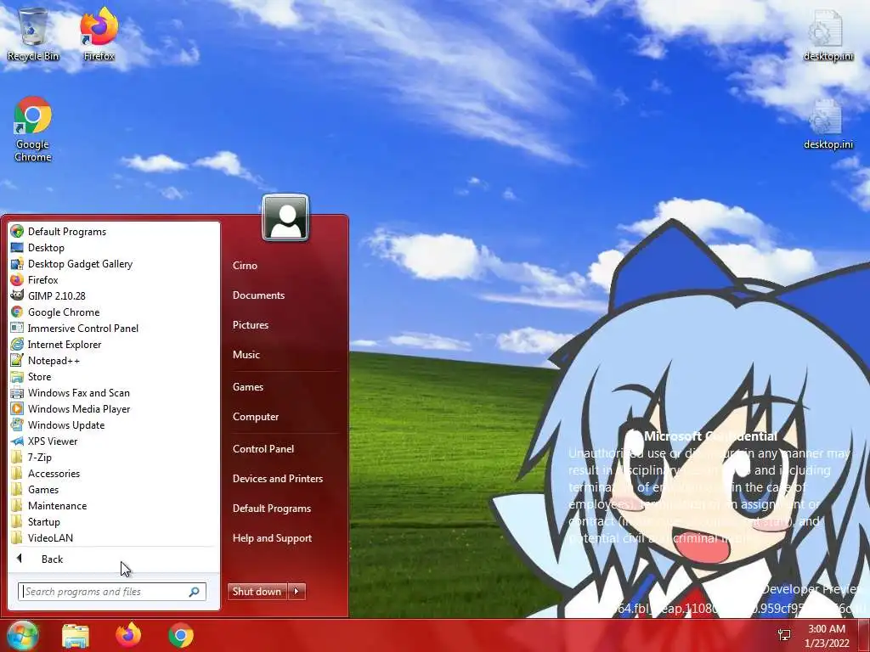Click the Notepad++ icon
The width and height of the screenshot is (870, 652).
click(17, 360)
